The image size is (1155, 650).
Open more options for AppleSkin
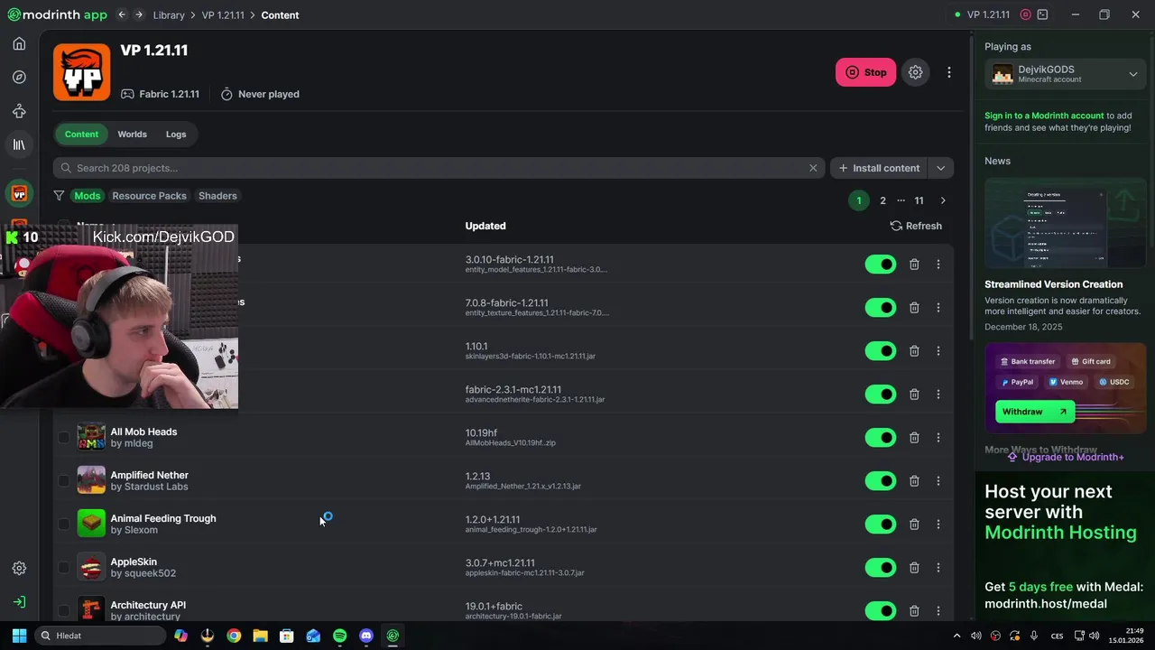[938, 568]
